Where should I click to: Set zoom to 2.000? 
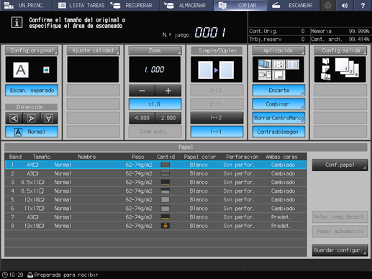(168, 118)
